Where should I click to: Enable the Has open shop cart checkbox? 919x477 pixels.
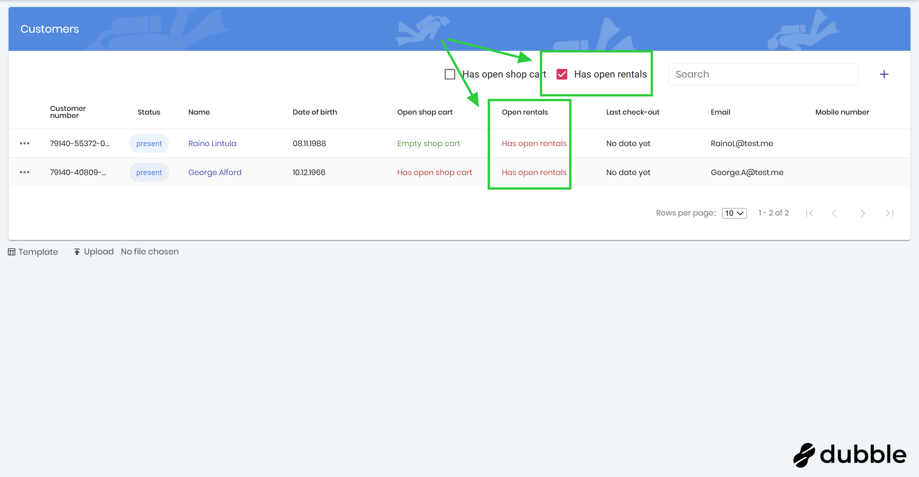[x=450, y=74]
